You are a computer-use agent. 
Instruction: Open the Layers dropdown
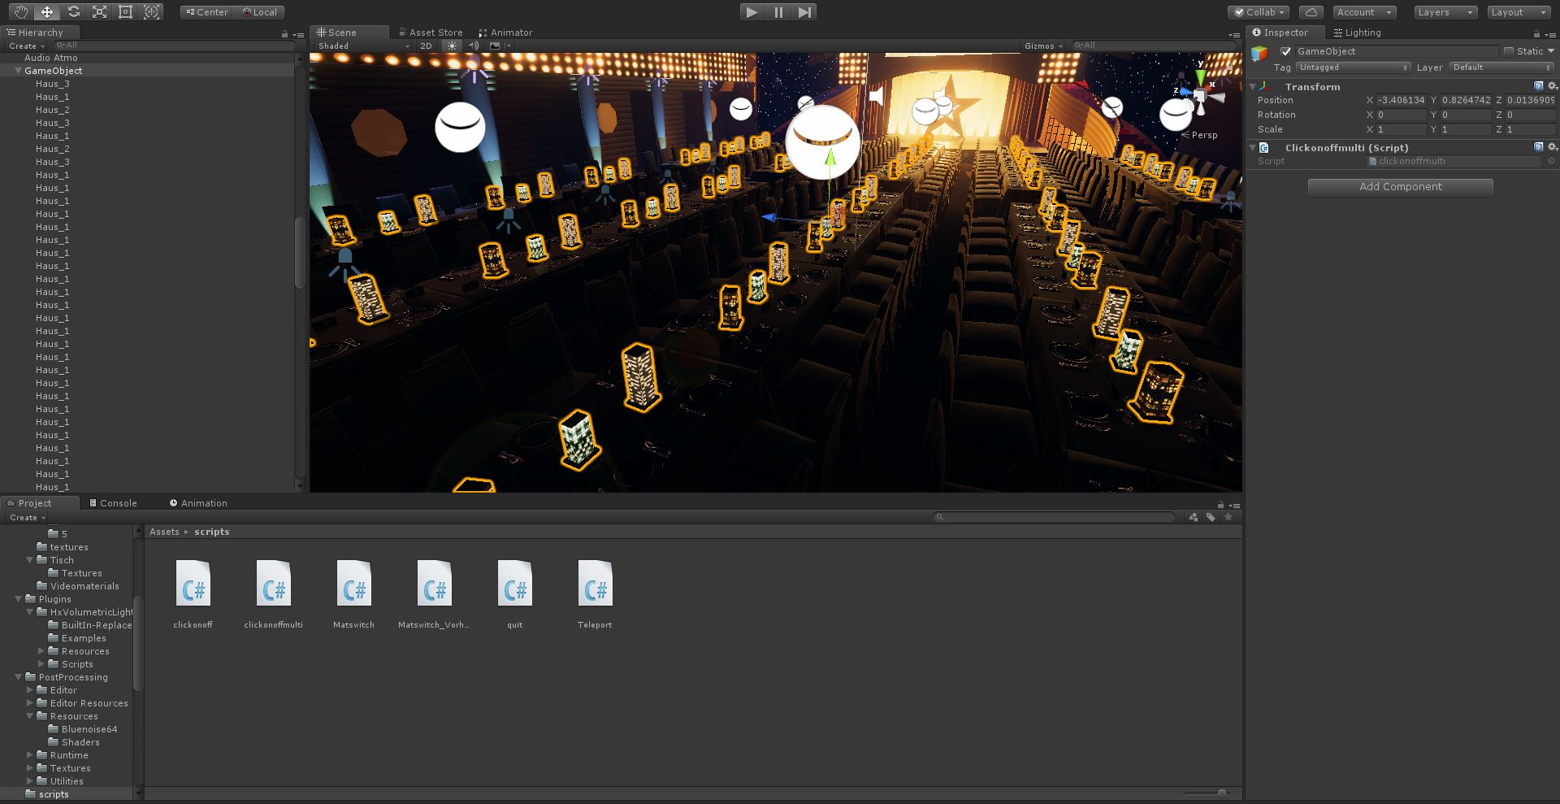tap(1445, 12)
